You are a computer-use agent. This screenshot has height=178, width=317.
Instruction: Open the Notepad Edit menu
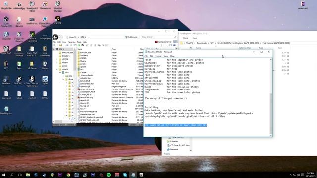151,56
